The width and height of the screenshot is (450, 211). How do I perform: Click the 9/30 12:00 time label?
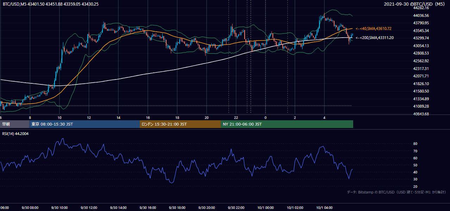(x=89, y=208)
